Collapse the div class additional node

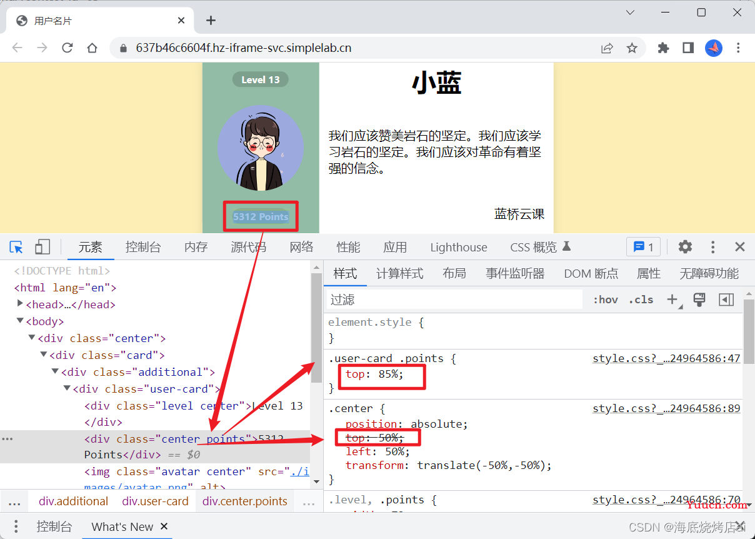coord(56,371)
